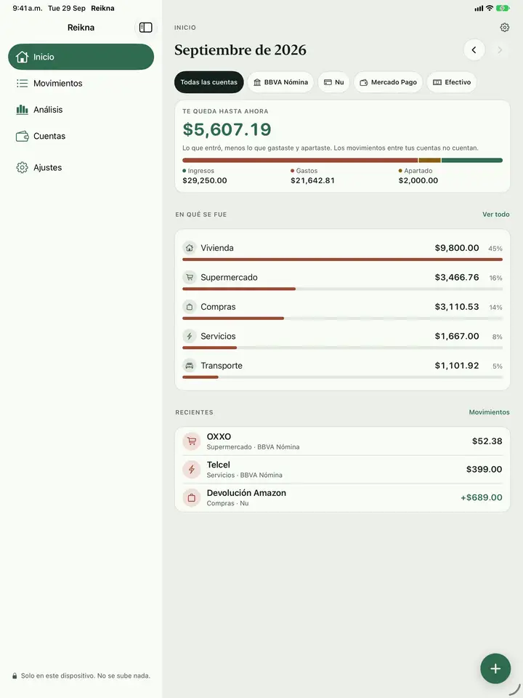Screen dimensions: 523x698
Task: Select Inicio in the sidebar
Action: (81, 57)
